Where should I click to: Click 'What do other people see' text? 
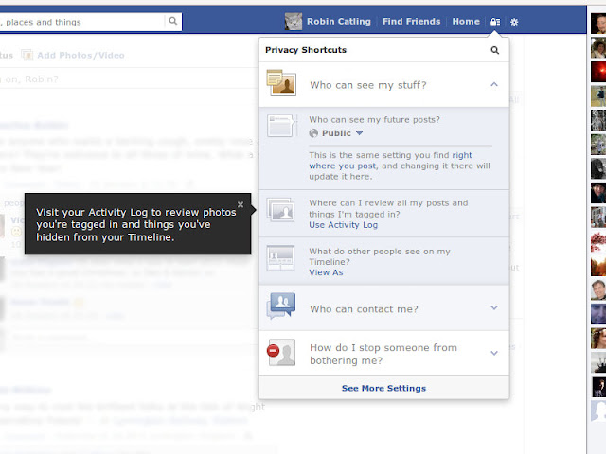click(x=380, y=256)
